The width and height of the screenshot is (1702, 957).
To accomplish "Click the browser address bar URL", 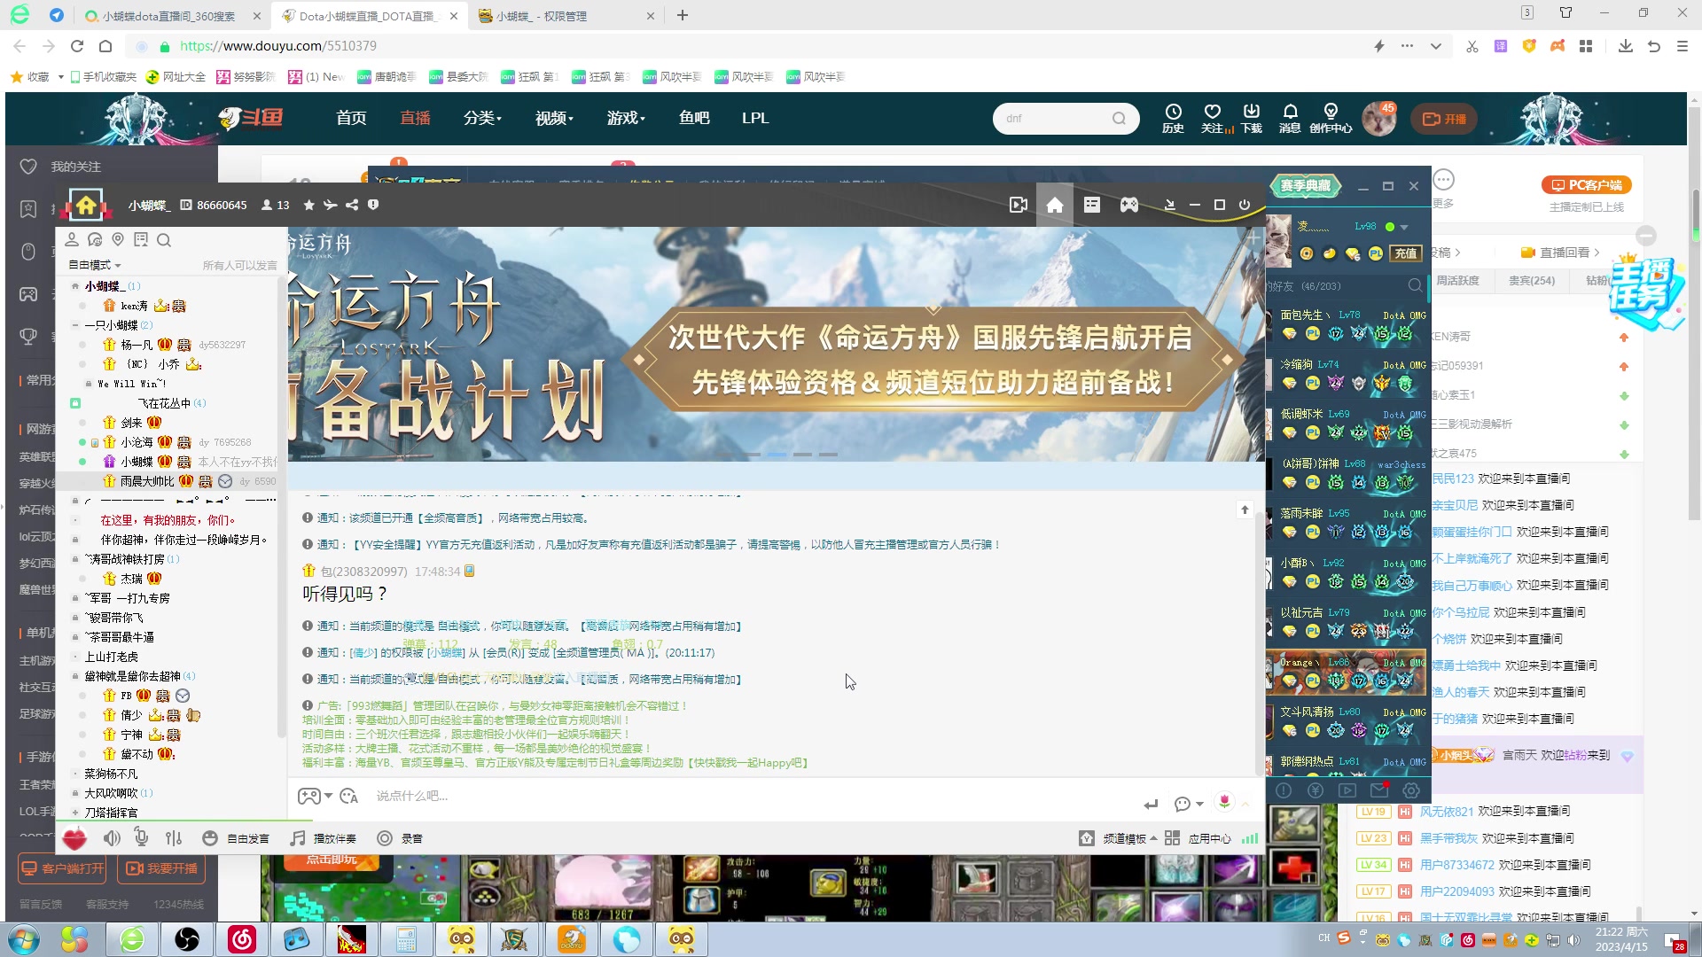I will click(278, 46).
